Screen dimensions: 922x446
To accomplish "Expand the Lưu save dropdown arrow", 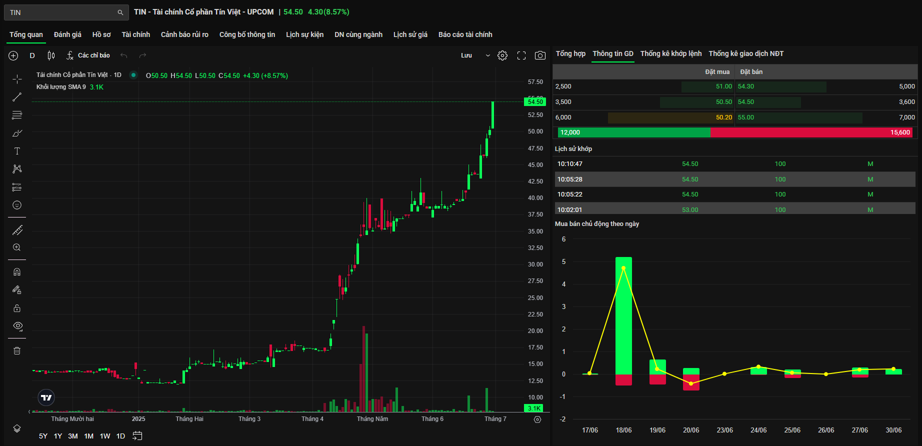I will (x=488, y=55).
